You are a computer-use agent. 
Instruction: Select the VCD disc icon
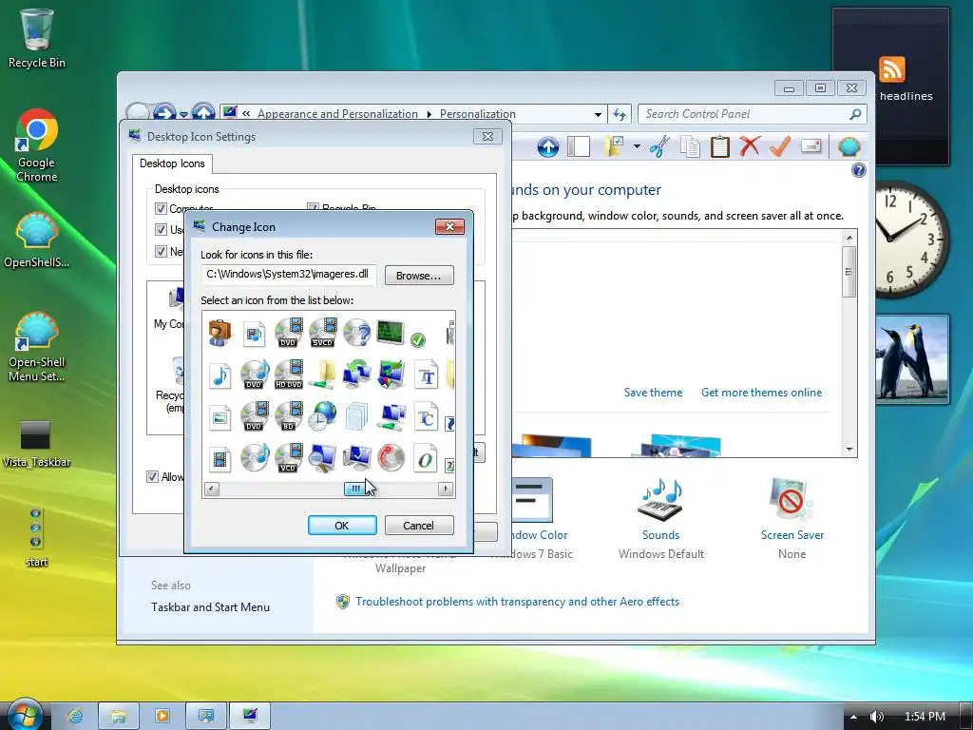[x=289, y=458]
